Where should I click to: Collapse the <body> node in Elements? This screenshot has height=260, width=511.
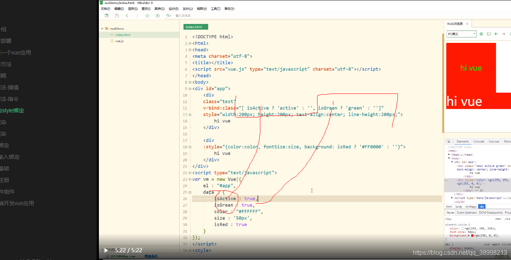click(449, 158)
